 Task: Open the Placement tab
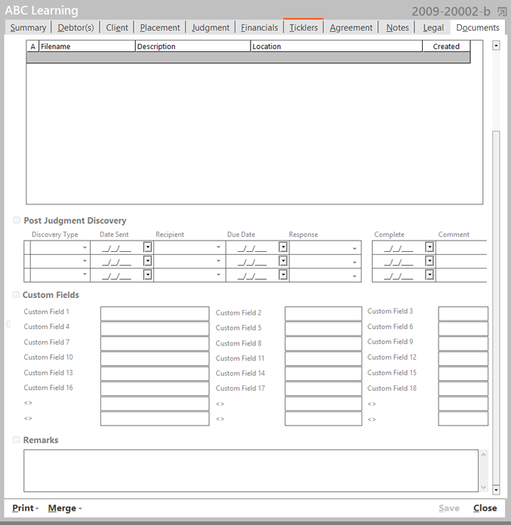(160, 27)
